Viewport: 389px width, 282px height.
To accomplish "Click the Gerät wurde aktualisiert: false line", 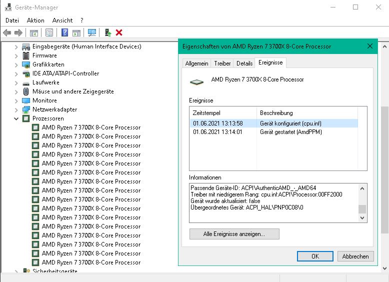I will pos(225,201).
